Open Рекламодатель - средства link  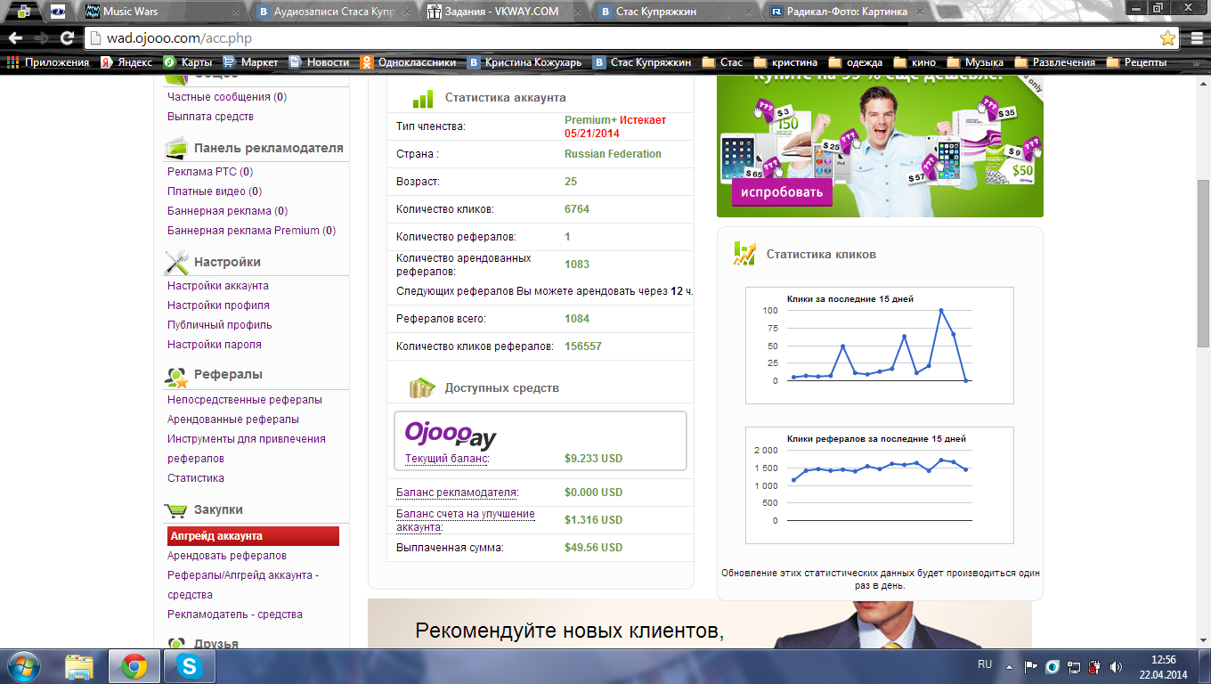tap(235, 615)
